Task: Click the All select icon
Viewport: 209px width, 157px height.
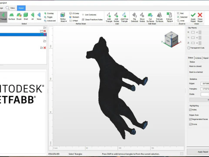Action: [33, 17]
